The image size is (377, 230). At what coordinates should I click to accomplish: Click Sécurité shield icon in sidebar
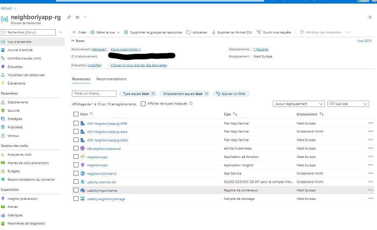tap(3, 110)
